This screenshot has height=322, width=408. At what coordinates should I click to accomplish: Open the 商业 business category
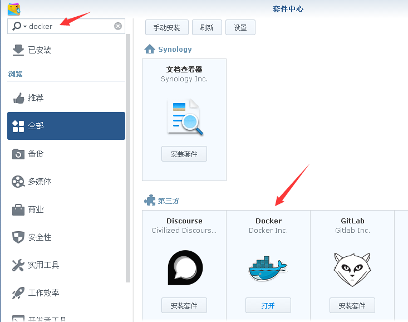click(x=66, y=209)
